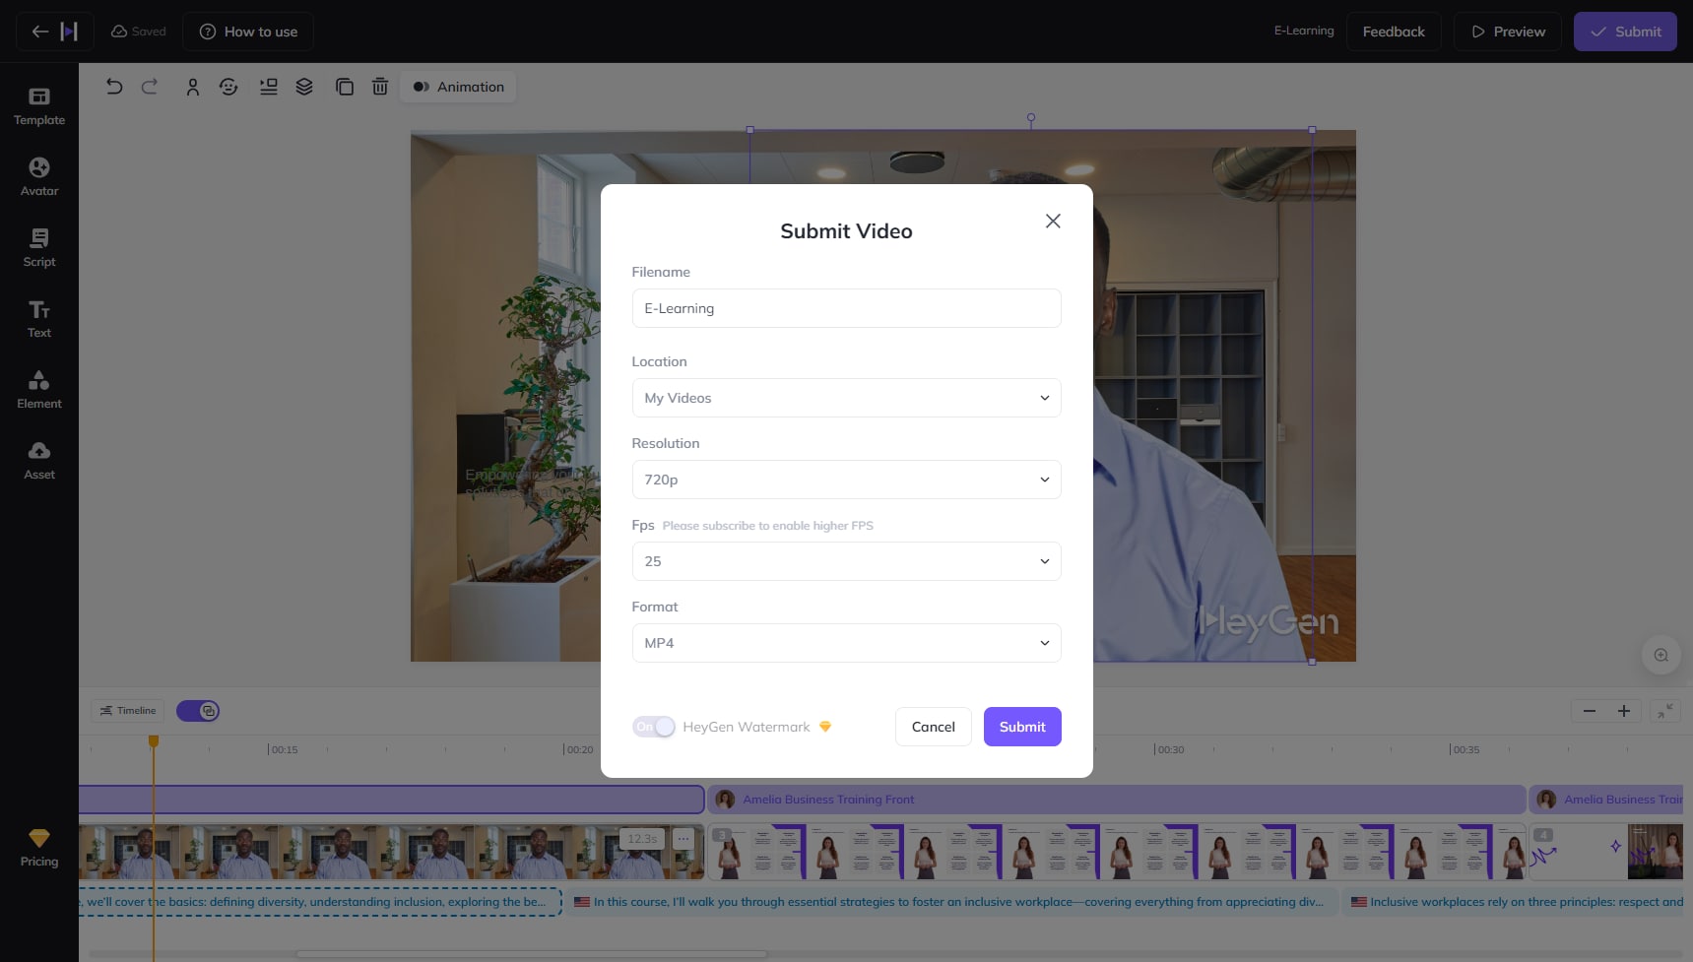
Task: Click the align position icon
Action: click(x=268, y=87)
